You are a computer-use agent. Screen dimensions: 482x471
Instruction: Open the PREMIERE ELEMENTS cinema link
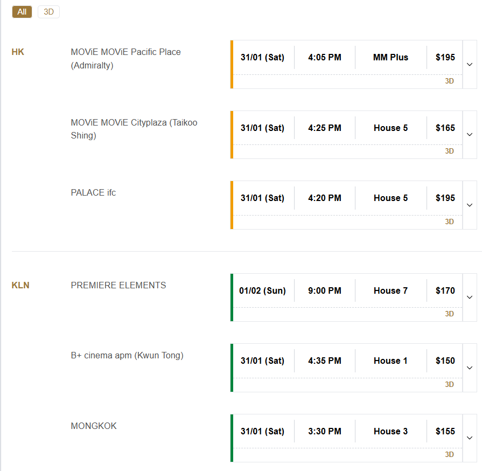pyautogui.click(x=118, y=285)
